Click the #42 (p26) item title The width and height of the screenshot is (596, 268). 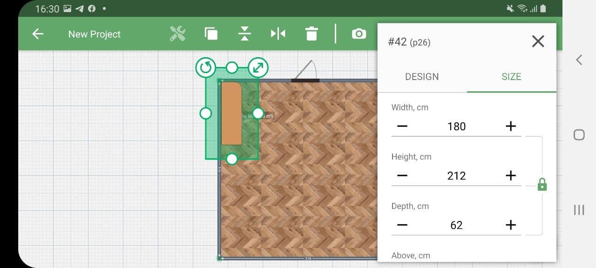pyautogui.click(x=409, y=42)
